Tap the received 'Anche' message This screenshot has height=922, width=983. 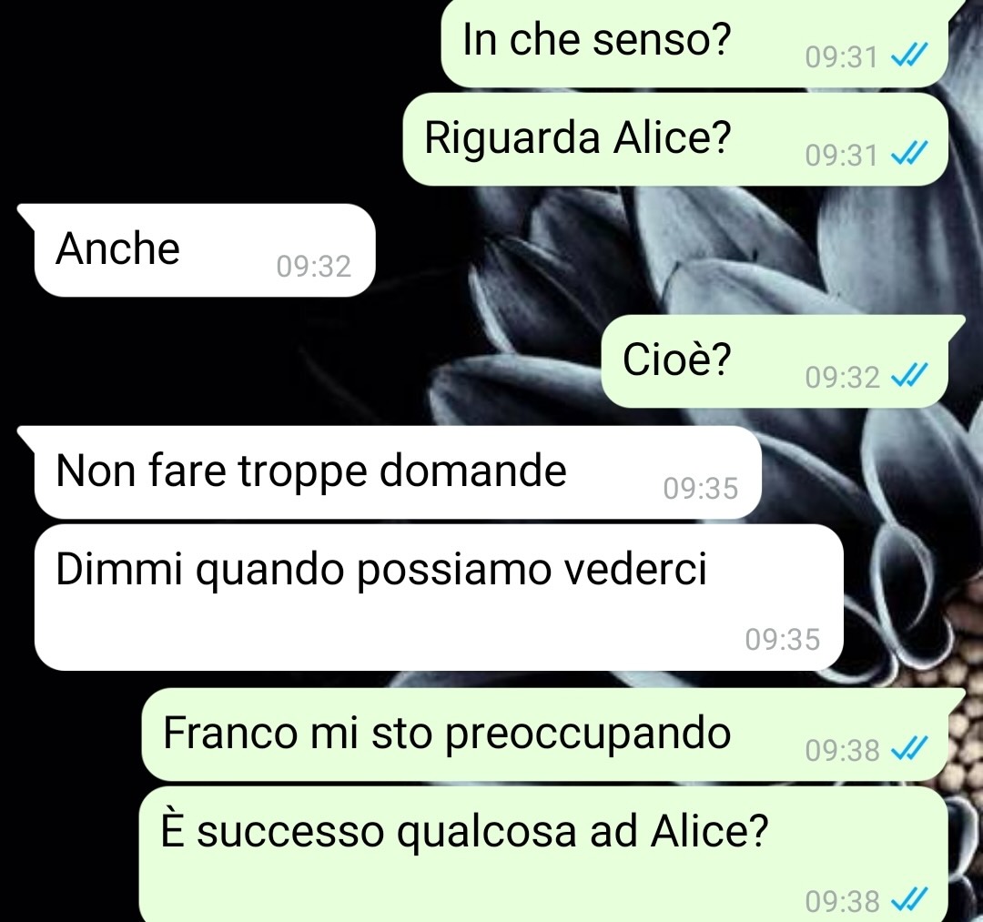point(205,250)
